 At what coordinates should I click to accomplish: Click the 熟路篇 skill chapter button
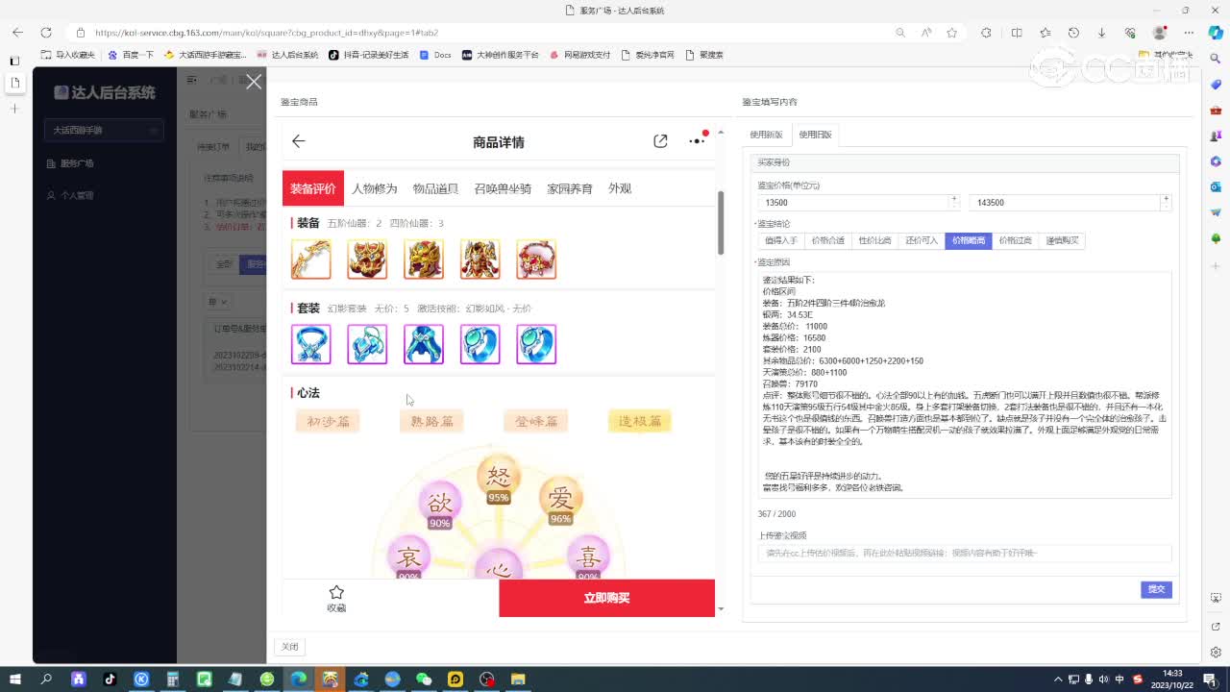pos(431,421)
